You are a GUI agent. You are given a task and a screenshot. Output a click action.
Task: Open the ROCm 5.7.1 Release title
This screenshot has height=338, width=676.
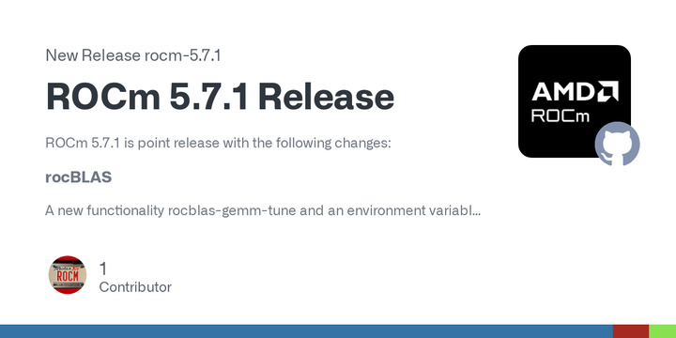pos(220,97)
